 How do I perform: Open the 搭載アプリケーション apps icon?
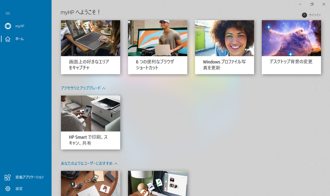(x=7, y=177)
